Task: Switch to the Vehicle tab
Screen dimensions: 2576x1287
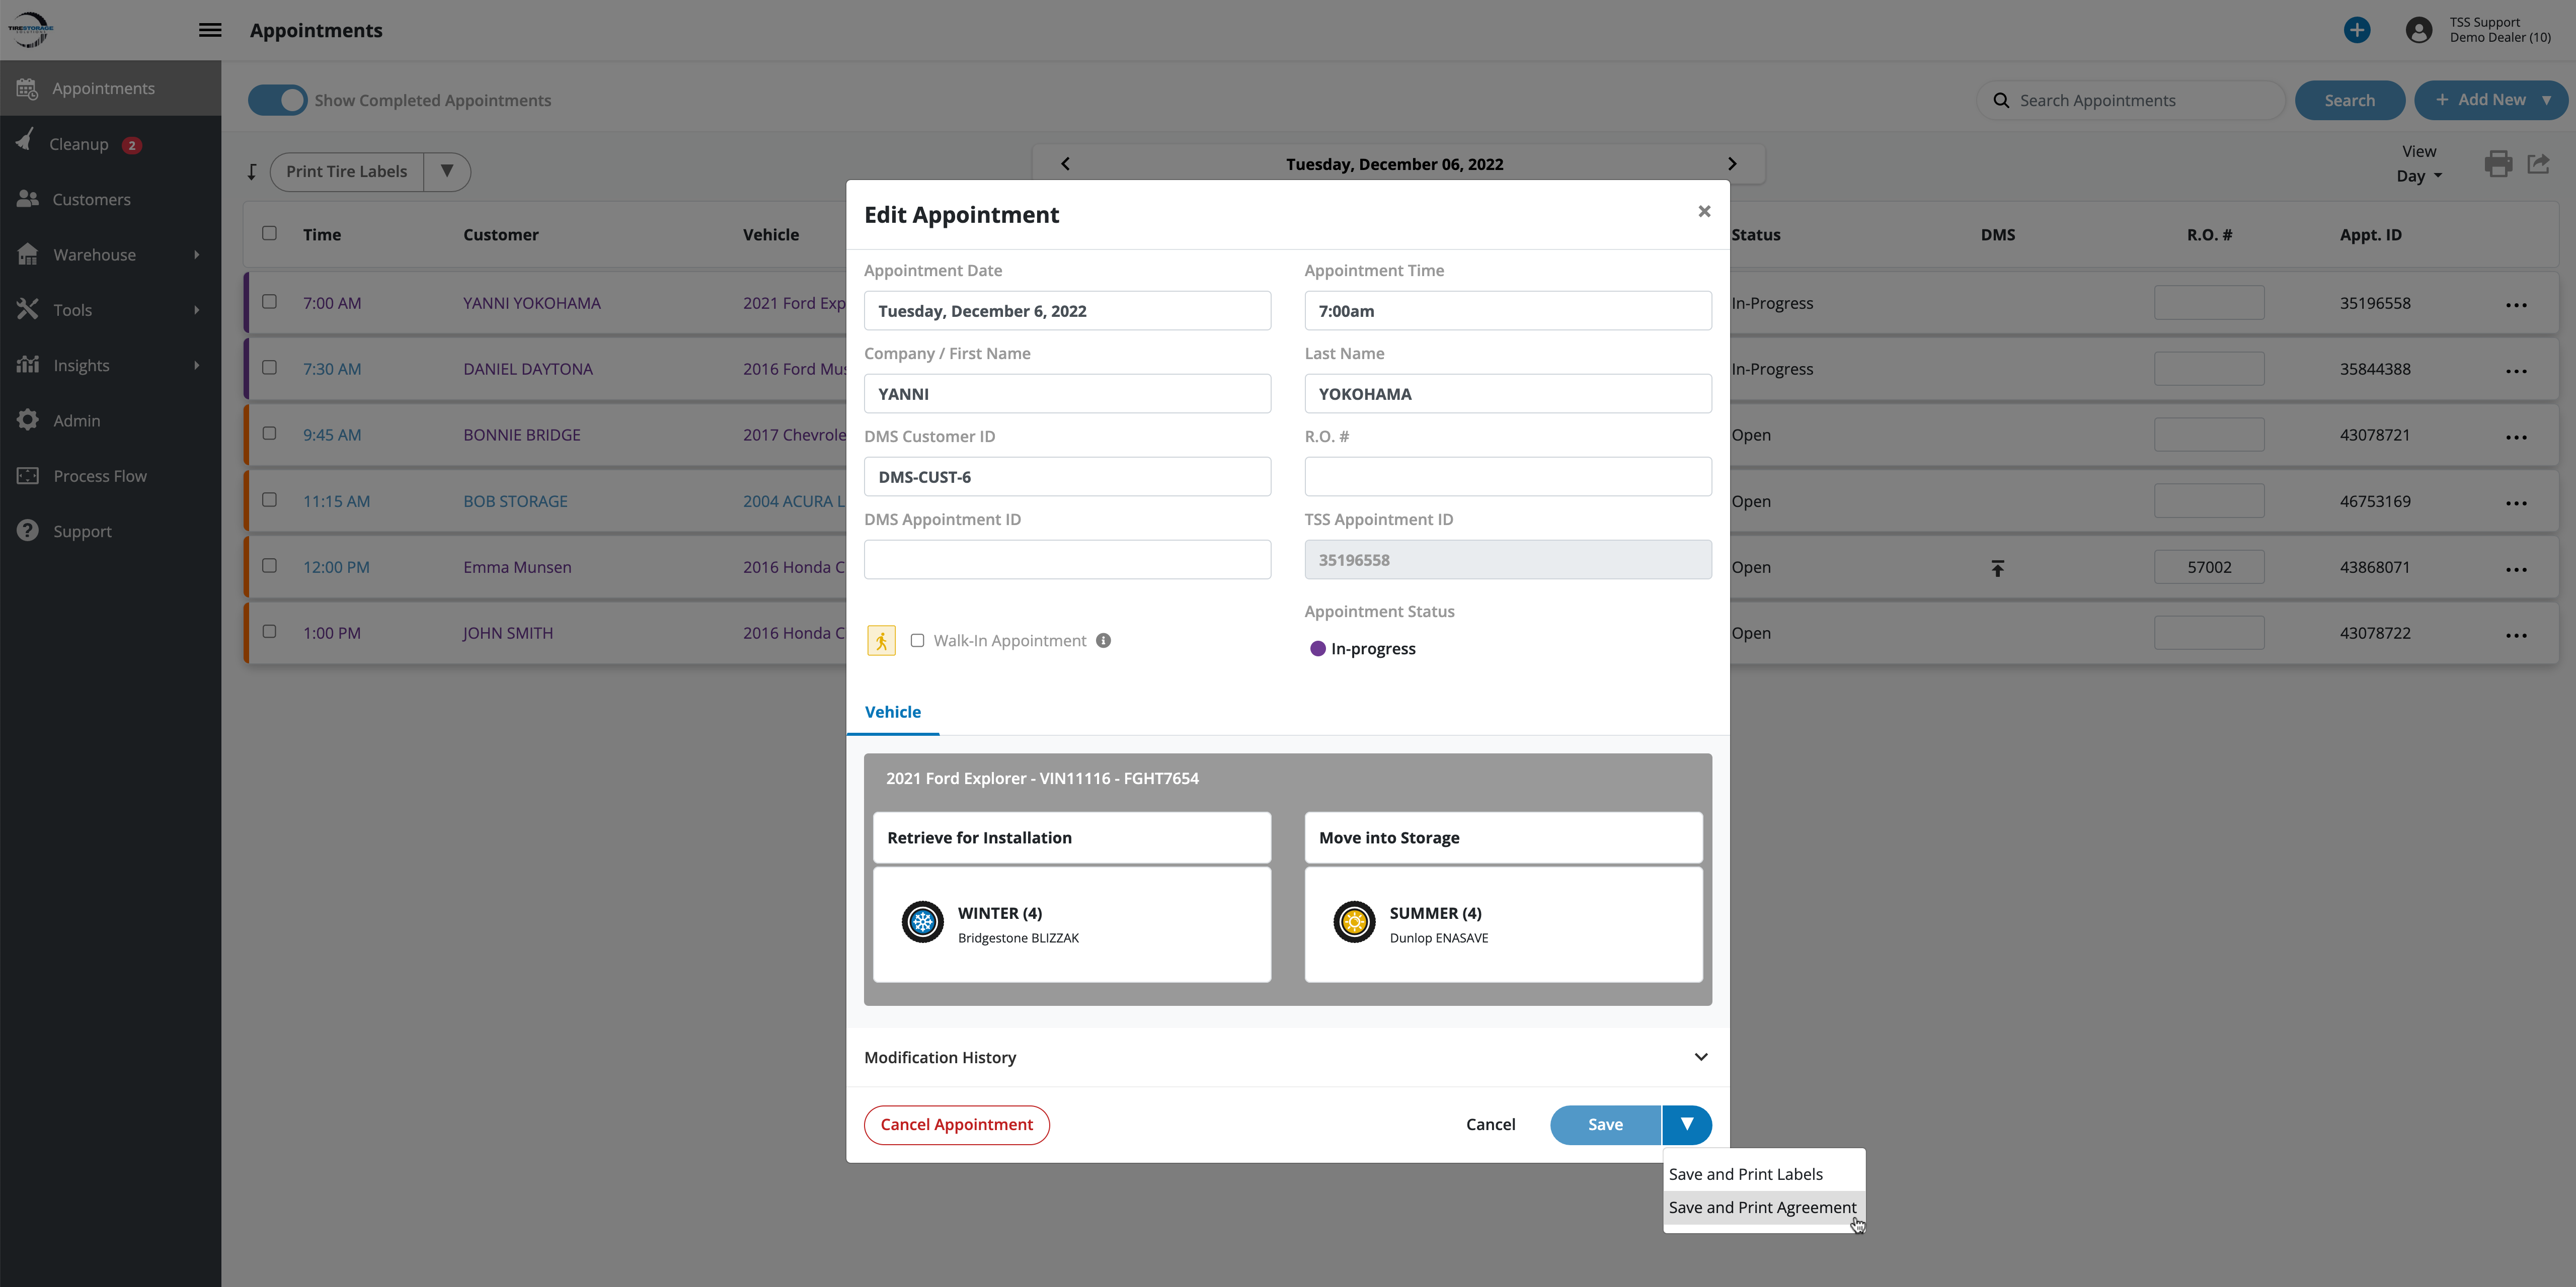Action: (892, 712)
